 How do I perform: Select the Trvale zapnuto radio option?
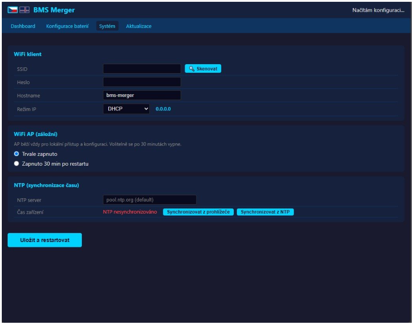17,154
